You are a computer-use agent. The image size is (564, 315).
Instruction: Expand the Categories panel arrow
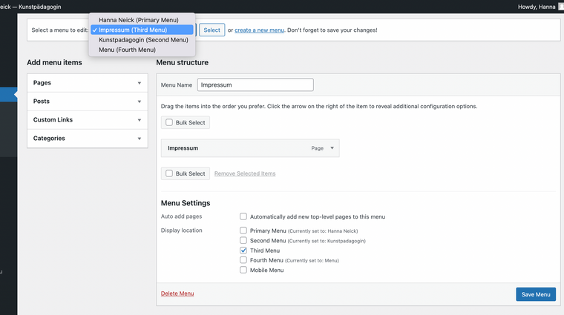click(139, 139)
